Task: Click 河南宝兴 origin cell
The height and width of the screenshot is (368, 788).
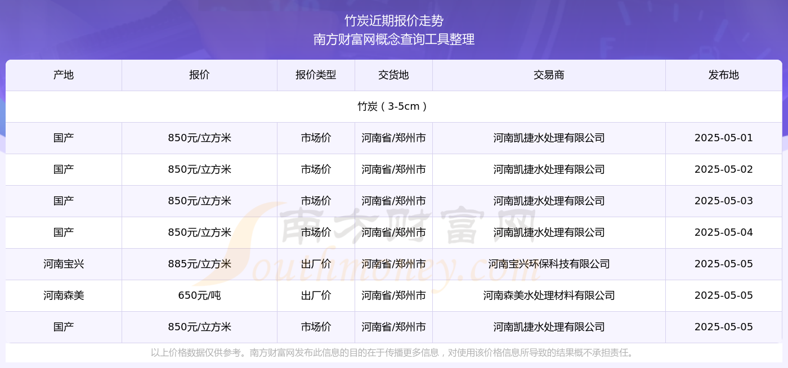Action: click(x=64, y=264)
